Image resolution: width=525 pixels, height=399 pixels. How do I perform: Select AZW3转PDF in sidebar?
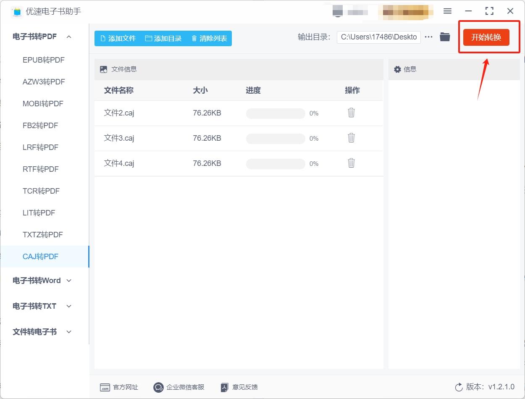[x=44, y=82]
